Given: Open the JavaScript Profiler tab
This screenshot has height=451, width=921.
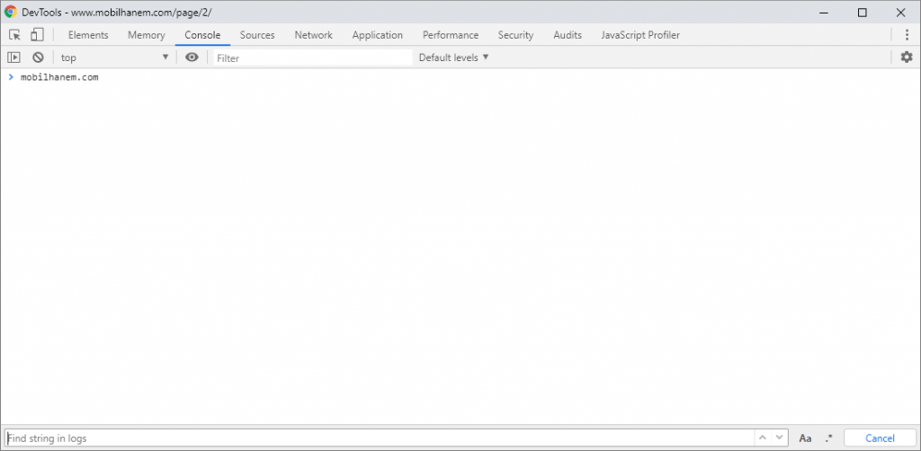Looking at the screenshot, I should click(x=640, y=35).
